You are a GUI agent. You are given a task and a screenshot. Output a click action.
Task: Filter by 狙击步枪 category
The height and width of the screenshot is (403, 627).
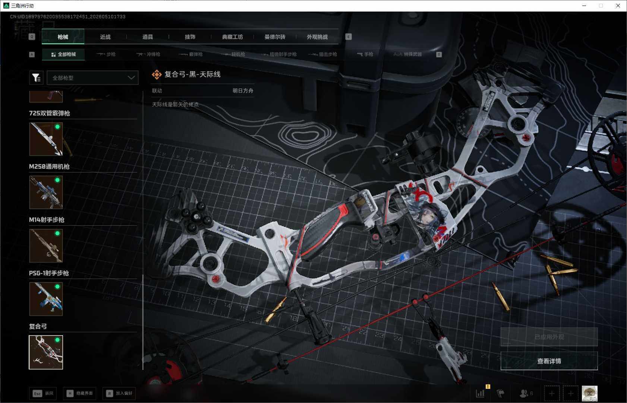tap(323, 54)
